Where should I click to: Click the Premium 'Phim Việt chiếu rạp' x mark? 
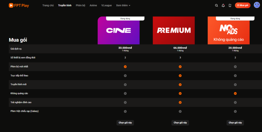tap(180, 111)
